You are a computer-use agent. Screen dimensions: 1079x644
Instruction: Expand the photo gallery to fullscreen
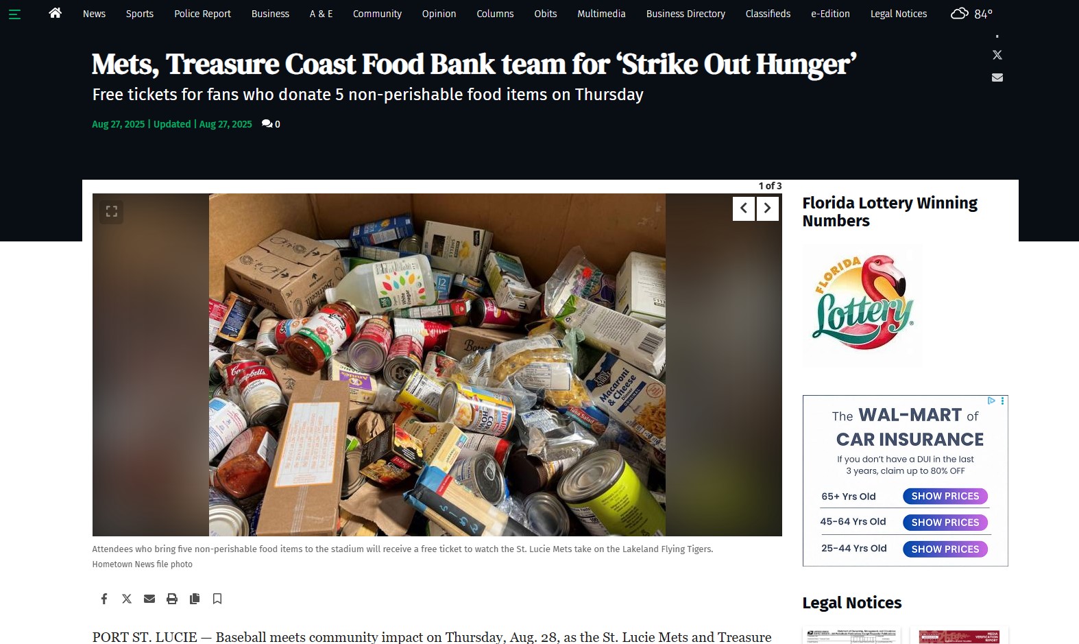coord(112,211)
